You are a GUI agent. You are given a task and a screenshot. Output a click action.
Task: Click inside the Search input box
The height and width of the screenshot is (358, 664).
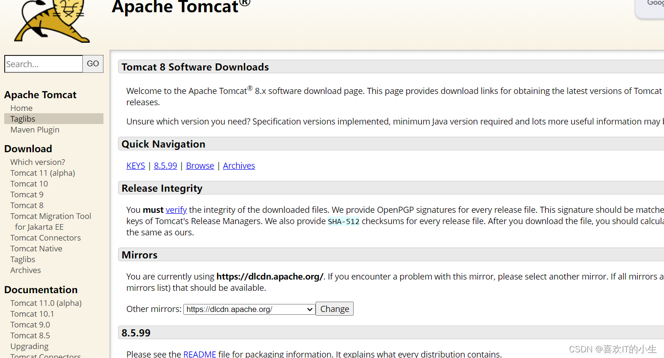point(42,63)
